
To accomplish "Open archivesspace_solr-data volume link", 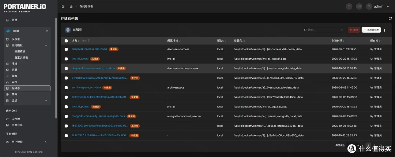I will (86, 87).
